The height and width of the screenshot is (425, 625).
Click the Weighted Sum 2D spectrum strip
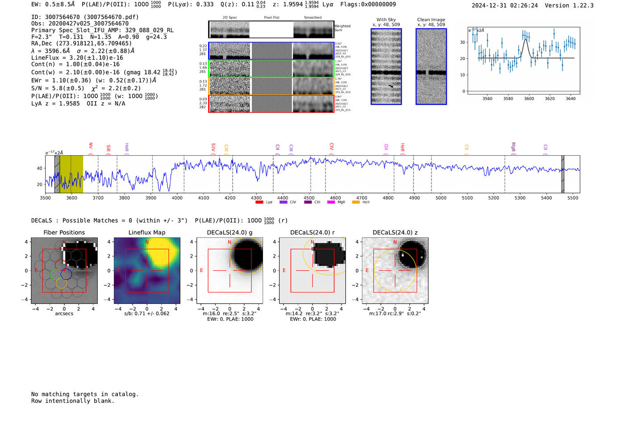tap(271, 29)
